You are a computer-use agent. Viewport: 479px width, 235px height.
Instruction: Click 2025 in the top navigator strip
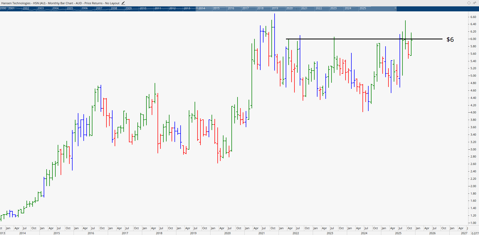click(363, 8)
